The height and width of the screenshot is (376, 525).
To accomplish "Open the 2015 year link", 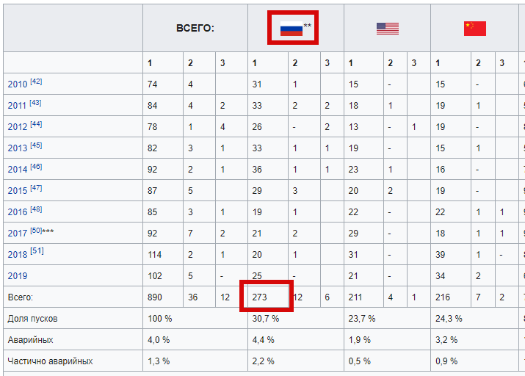I will (17, 190).
